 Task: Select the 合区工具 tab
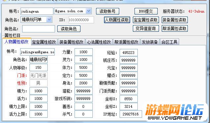[170, 42]
